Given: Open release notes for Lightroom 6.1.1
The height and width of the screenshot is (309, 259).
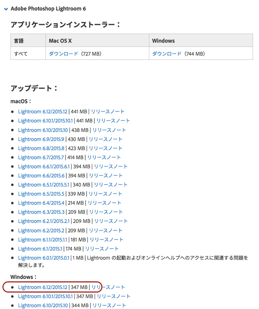Looking at the screenshot, I should pos(107,240).
